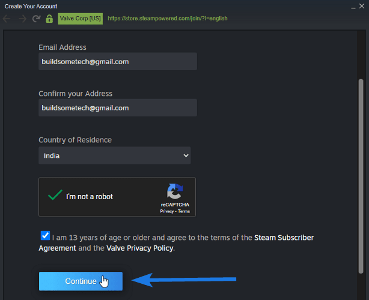369x300 pixels.
Task: Click the Country of Residence label
Action: pos(75,140)
